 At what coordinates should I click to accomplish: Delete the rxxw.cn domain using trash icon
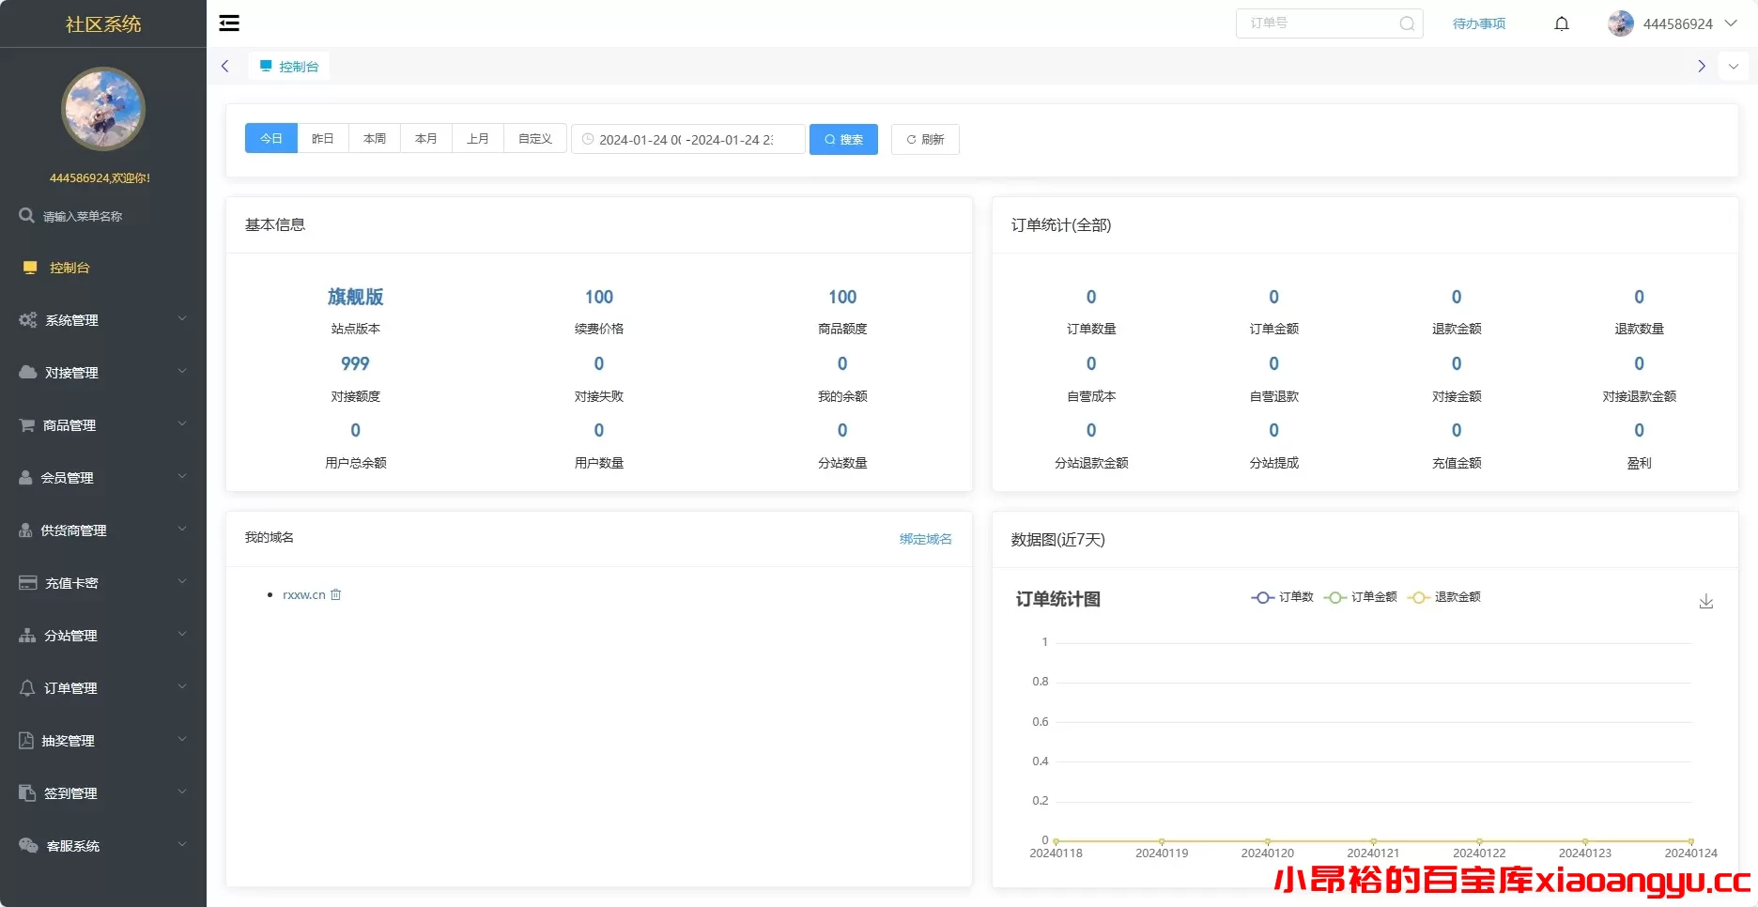tap(335, 594)
